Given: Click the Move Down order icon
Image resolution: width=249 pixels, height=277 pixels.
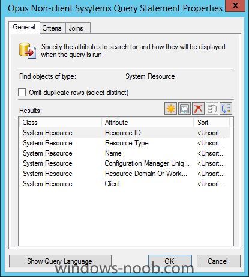Looking at the screenshot, I should pyautogui.click(x=226, y=109).
